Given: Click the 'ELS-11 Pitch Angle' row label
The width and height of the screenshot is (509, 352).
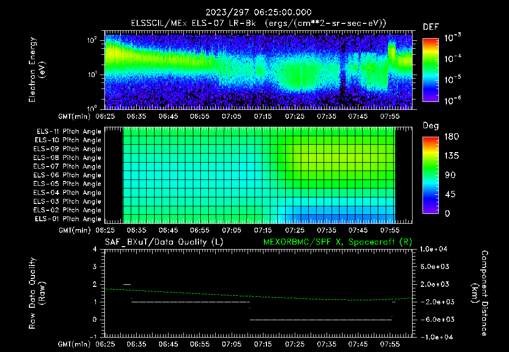Looking at the screenshot, I should click(x=69, y=132).
